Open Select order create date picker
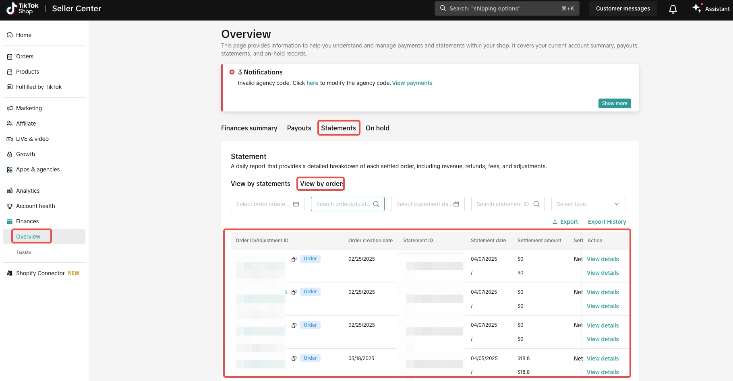Screen dimensions: 733x381 pyautogui.click(x=267, y=204)
